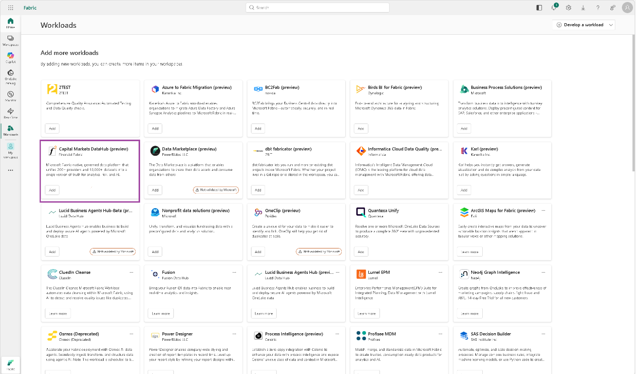This screenshot has width=636, height=374.
Task: Open the notifications bell
Action: 553,8
